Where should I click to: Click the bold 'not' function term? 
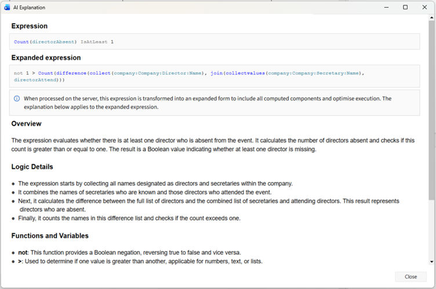[x=23, y=253]
